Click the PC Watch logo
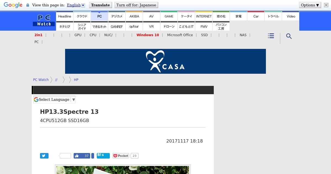331x174 pixels. (44, 21)
